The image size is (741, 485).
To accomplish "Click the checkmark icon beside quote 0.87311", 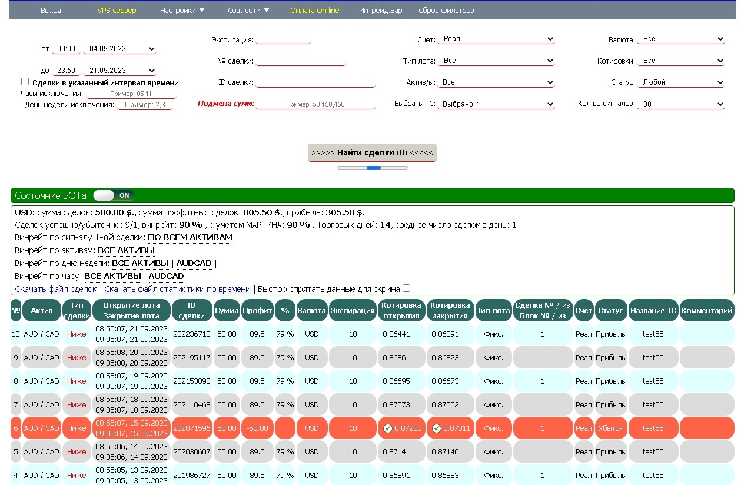I will pos(436,428).
